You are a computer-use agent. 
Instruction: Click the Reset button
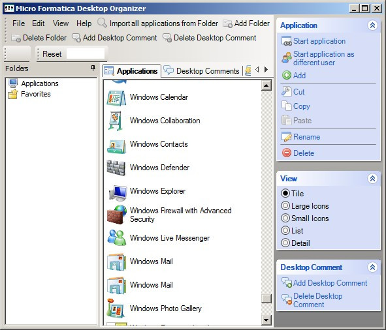click(52, 54)
